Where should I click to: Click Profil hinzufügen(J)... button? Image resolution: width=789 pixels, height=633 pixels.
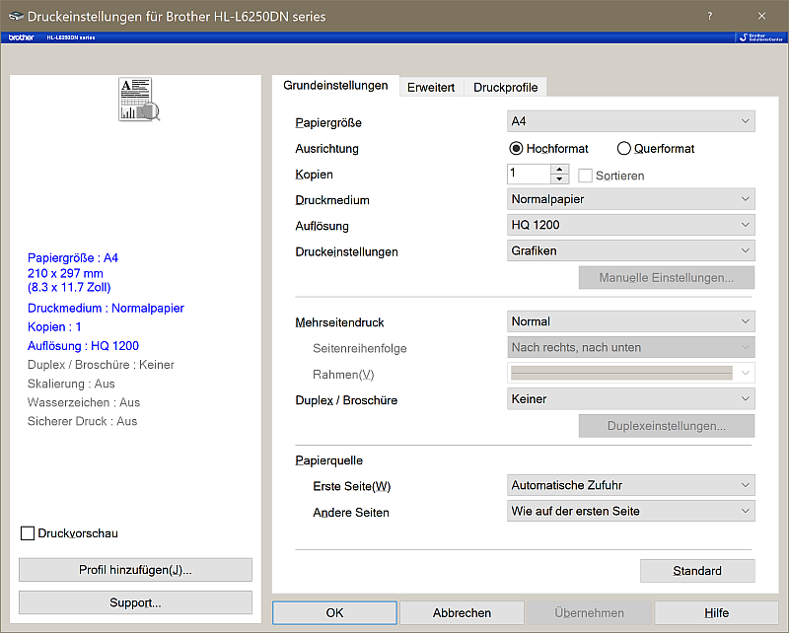(x=135, y=570)
